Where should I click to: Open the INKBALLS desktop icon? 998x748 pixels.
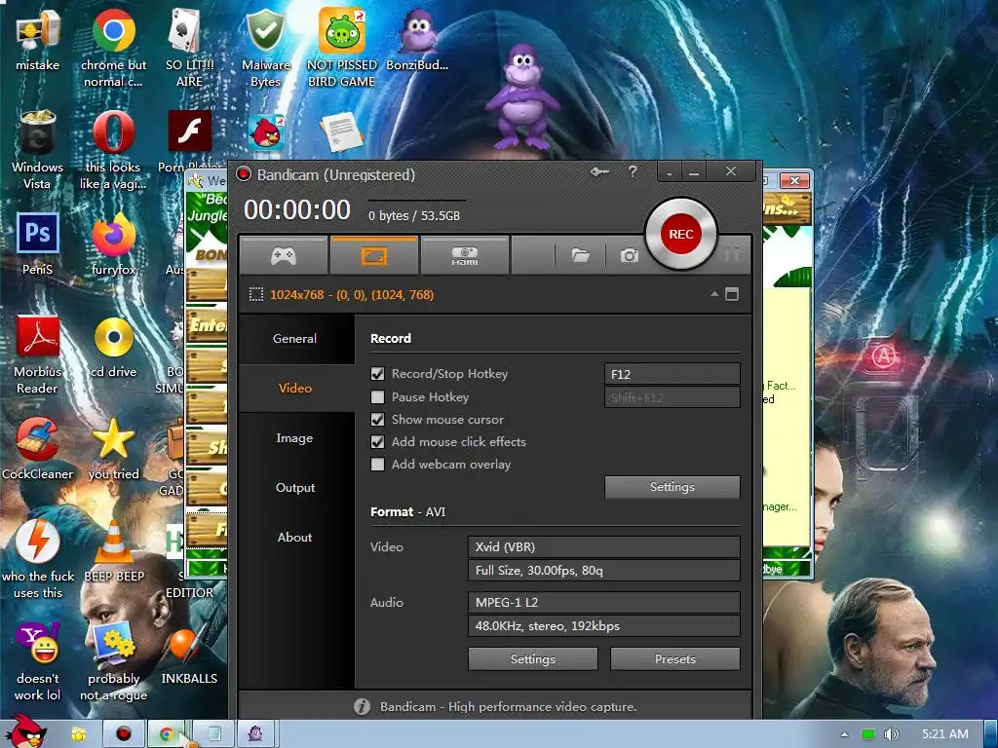pos(189,655)
